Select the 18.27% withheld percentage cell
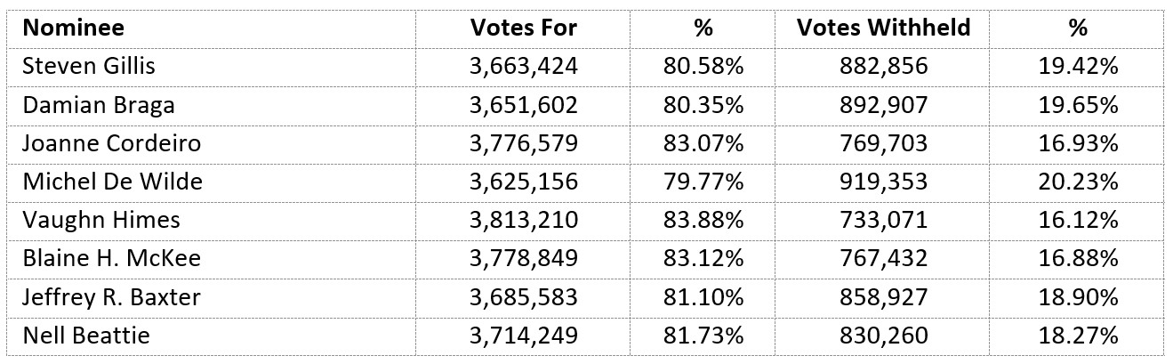1173x364 pixels. (1078, 336)
